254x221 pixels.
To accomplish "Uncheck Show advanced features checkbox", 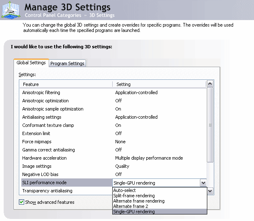I will [x=22, y=202].
